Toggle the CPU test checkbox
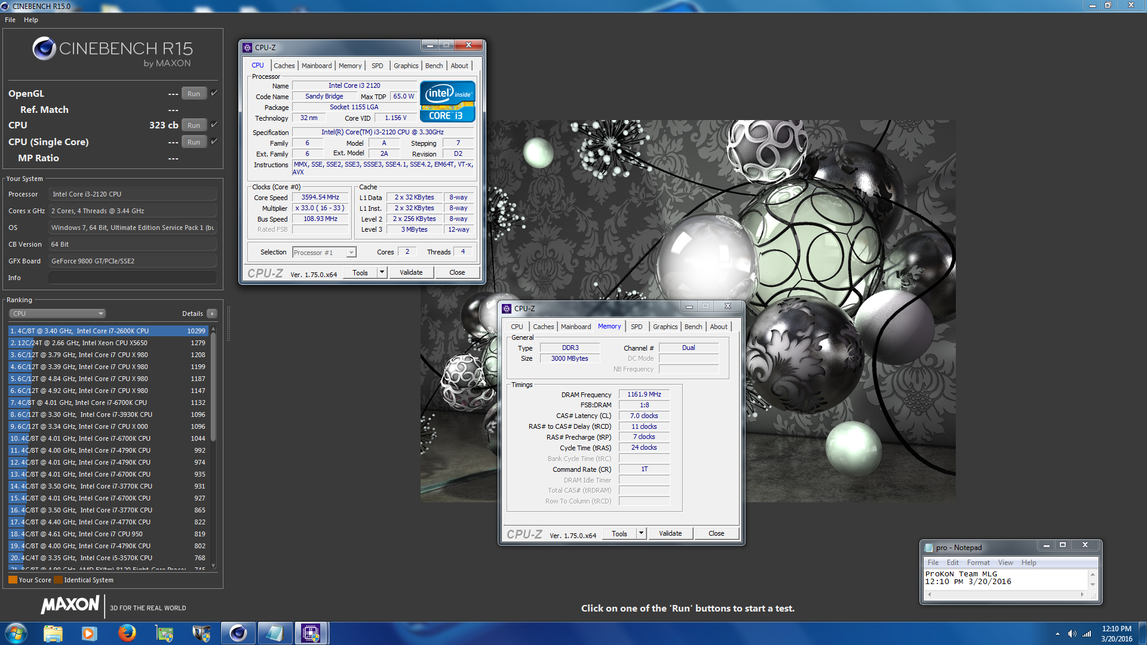1147x645 pixels. coord(214,124)
